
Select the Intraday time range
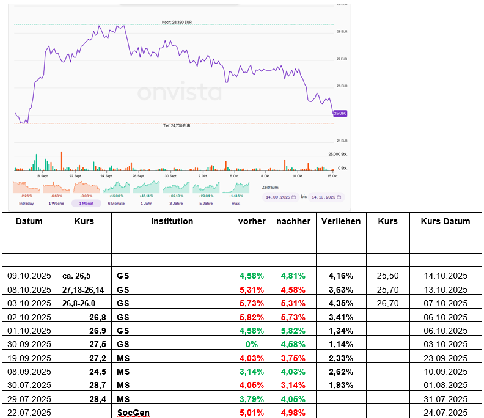pyautogui.click(x=26, y=203)
